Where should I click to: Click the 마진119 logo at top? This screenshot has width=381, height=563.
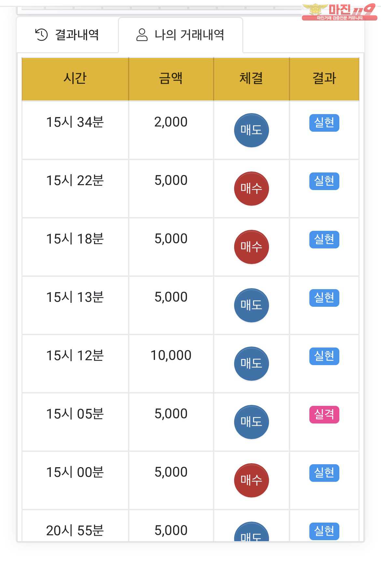click(339, 12)
